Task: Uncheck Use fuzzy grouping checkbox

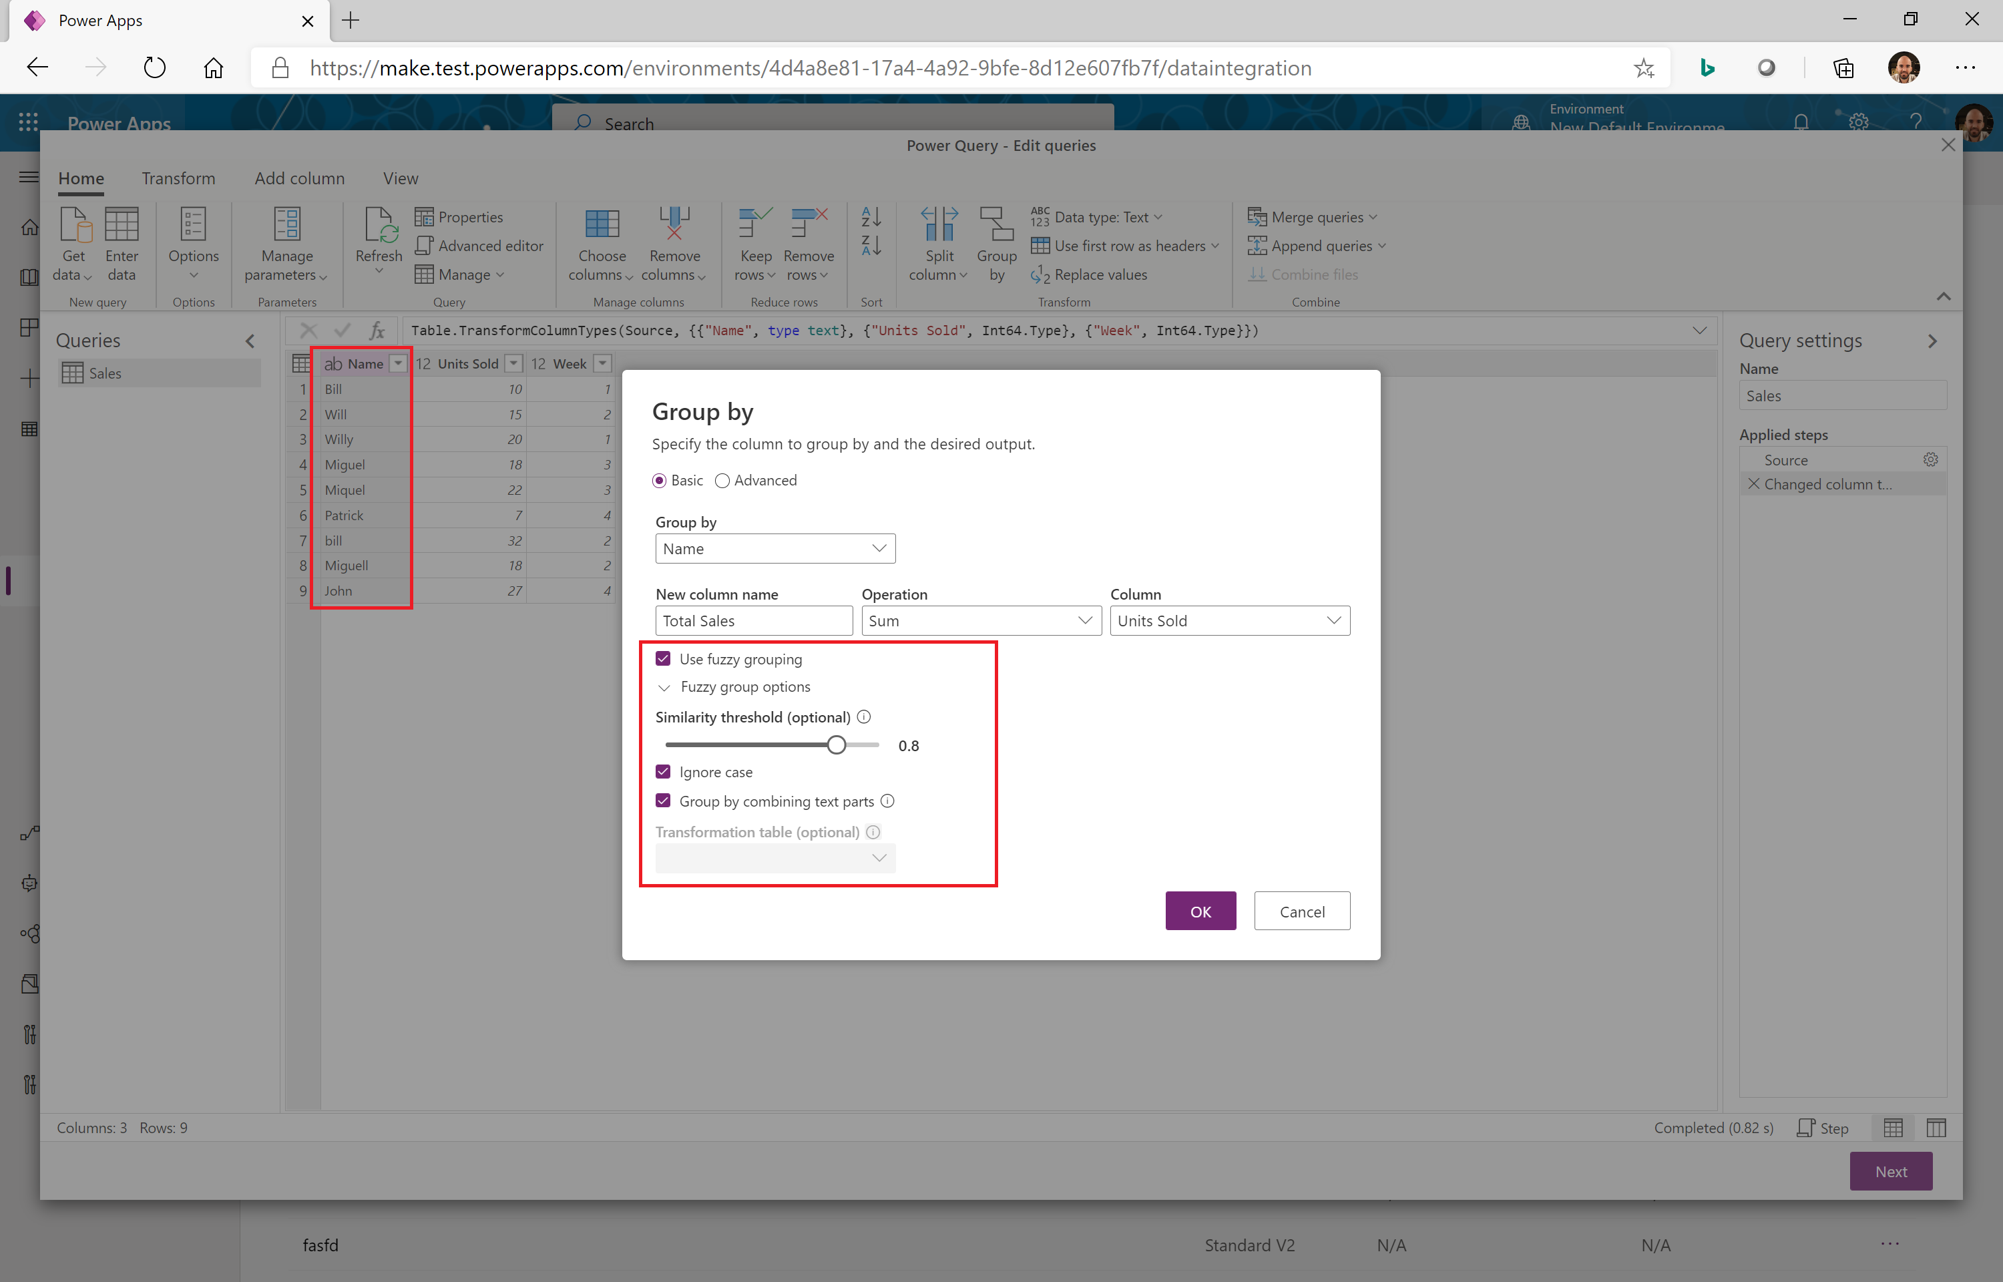Action: point(663,658)
